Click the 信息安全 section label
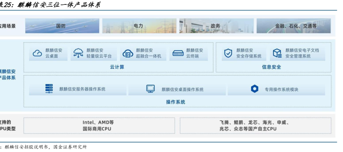The image size is (343, 152). pos(272,67)
